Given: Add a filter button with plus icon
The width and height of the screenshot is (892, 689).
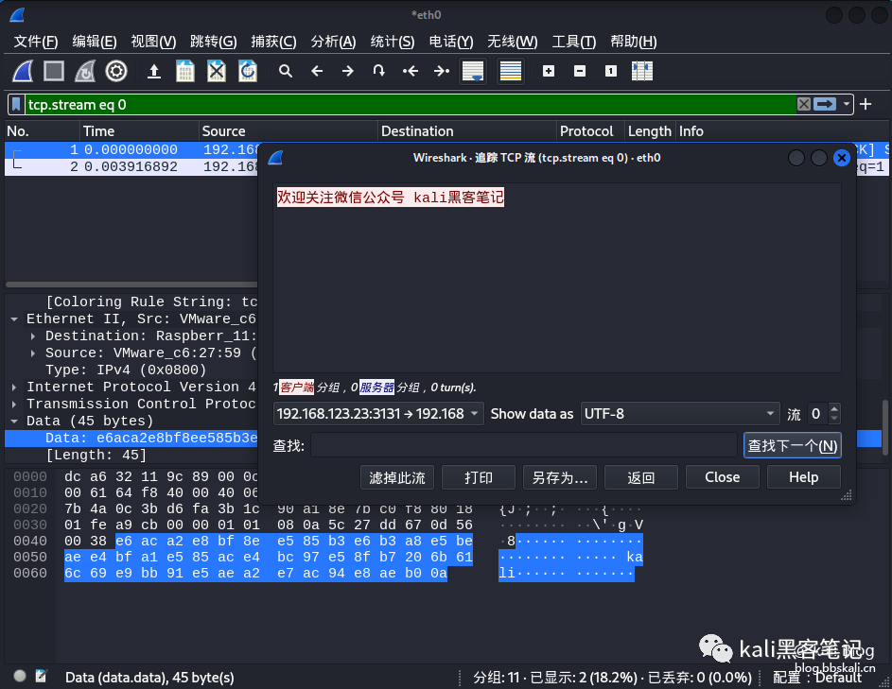Looking at the screenshot, I should pyautogui.click(x=866, y=104).
